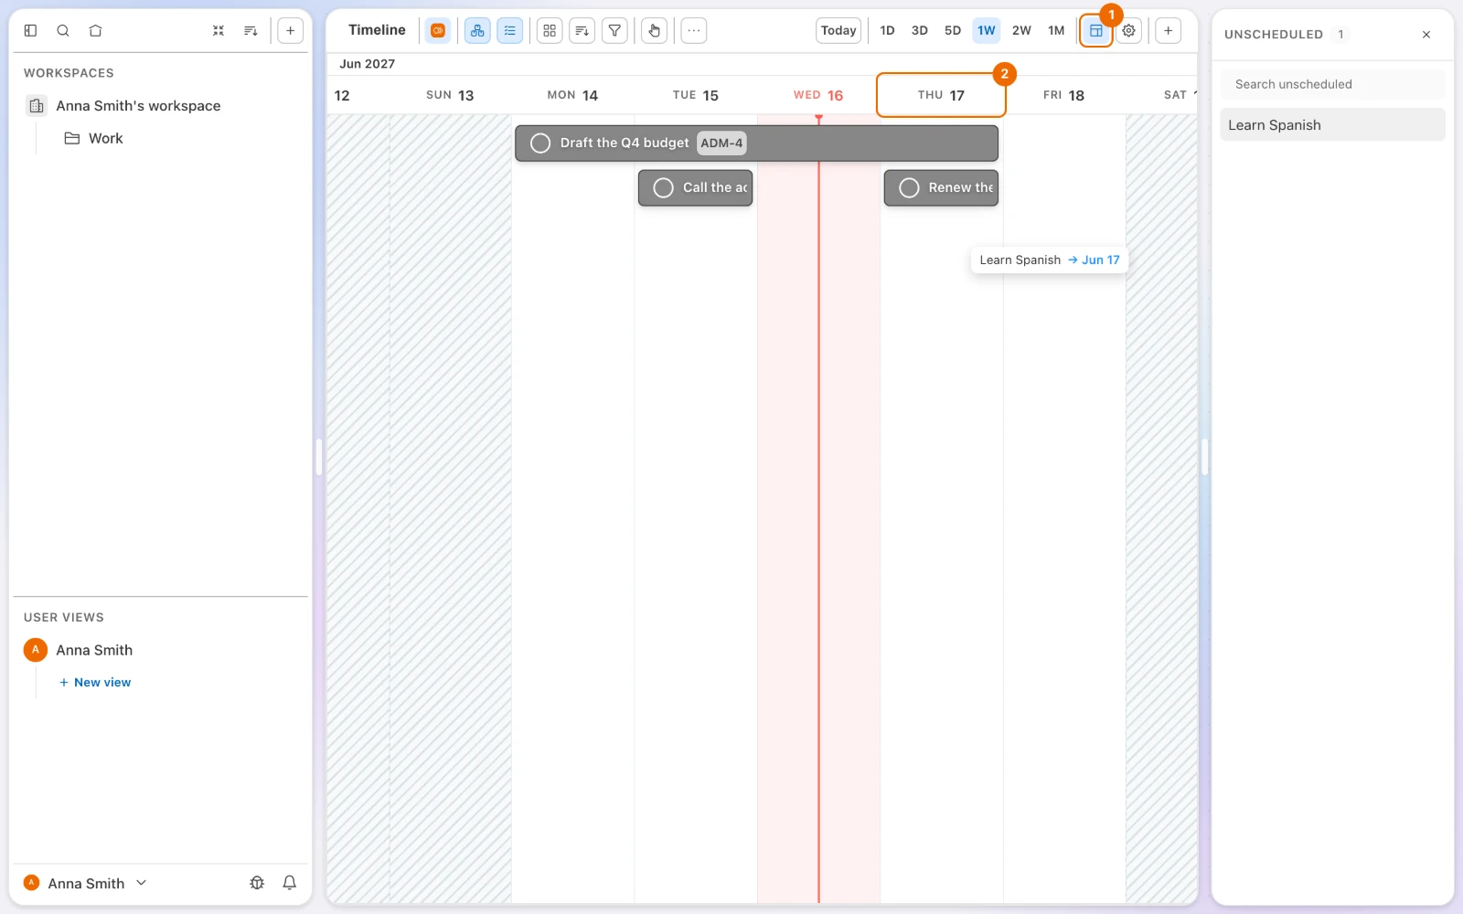Screen dimensions: 1463x914
Task: Switch to the 1M range
Action: point(1056,30)
